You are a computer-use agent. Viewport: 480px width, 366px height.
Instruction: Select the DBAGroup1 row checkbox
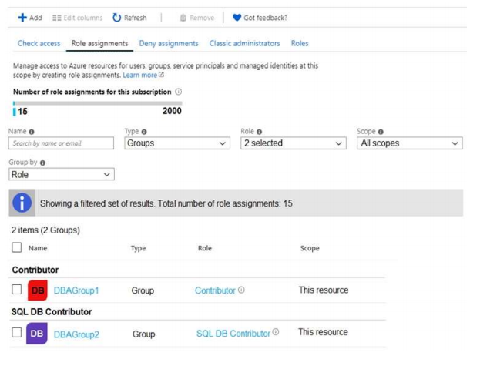pyautogui.click(x=16, y=289)
